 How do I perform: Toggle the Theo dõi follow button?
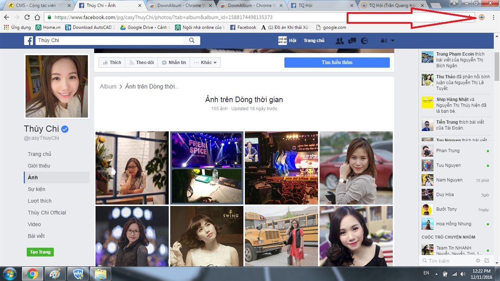141,62
